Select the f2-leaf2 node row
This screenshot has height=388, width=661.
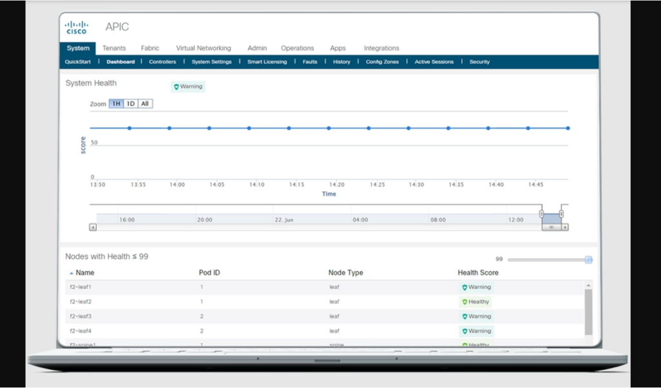(x=325, y=302)
